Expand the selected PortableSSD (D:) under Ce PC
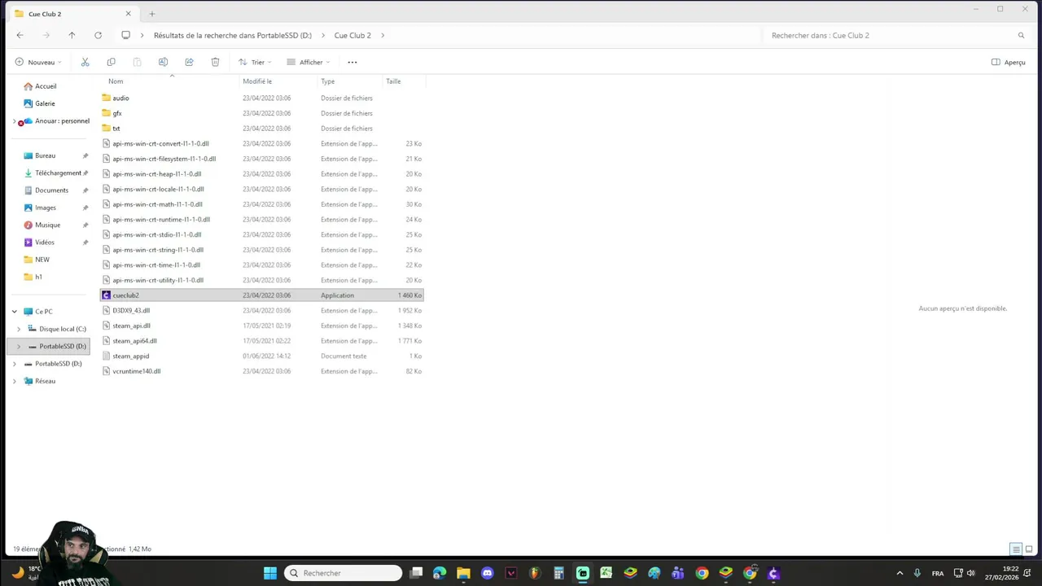 (19, 346)
